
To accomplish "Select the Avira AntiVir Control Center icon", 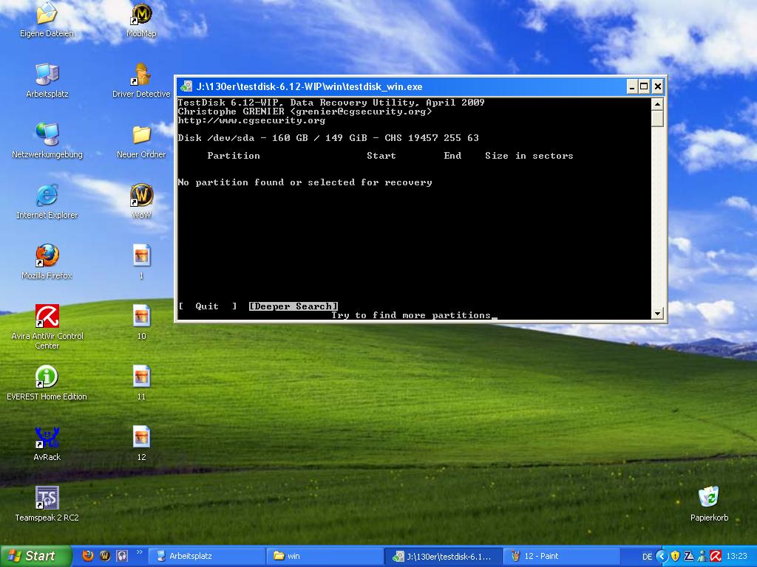I will coord(47,327).
